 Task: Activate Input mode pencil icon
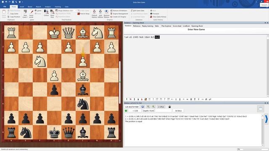point(31,12)
